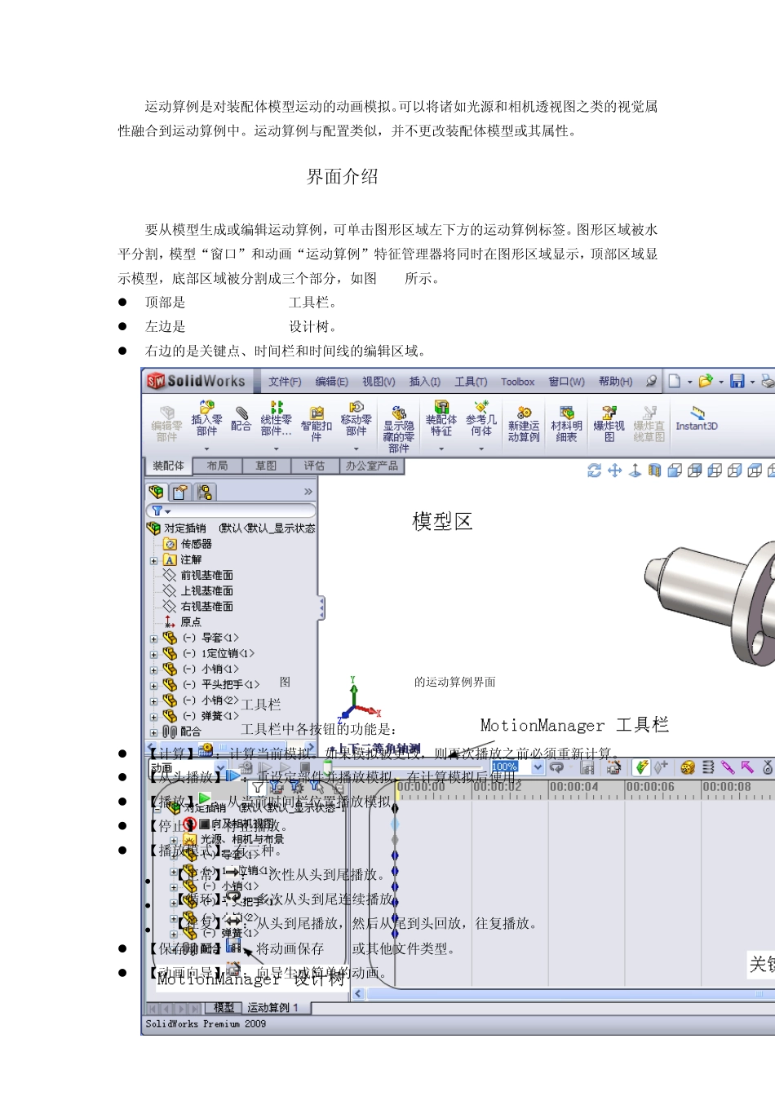Switch to the 装配体 command tab
The width and height of the screenshot is (775, 1096).
point(168,466)
